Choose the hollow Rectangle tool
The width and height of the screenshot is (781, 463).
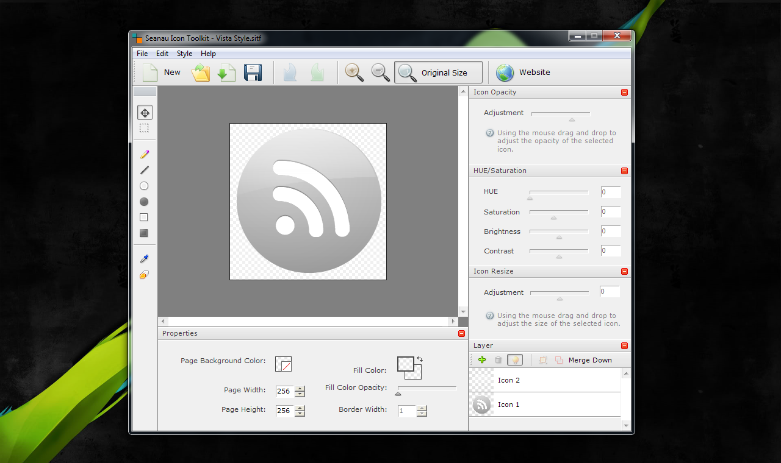[144, 217]
